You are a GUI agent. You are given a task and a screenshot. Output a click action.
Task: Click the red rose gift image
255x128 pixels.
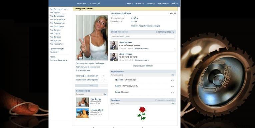(142, 114)
